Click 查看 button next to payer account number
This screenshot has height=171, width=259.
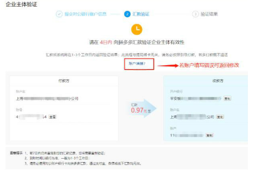coord(53,117)
